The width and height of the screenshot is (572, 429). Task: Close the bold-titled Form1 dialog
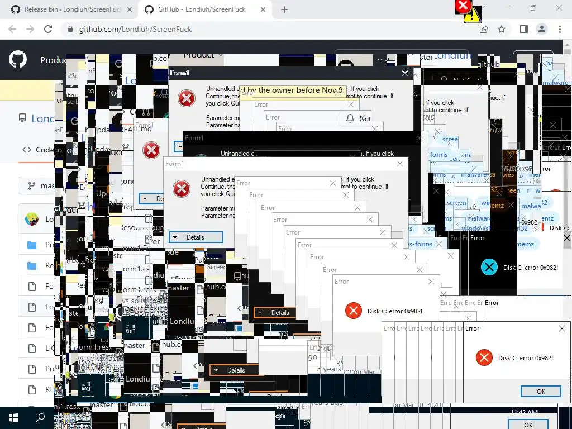pos(405,73)
